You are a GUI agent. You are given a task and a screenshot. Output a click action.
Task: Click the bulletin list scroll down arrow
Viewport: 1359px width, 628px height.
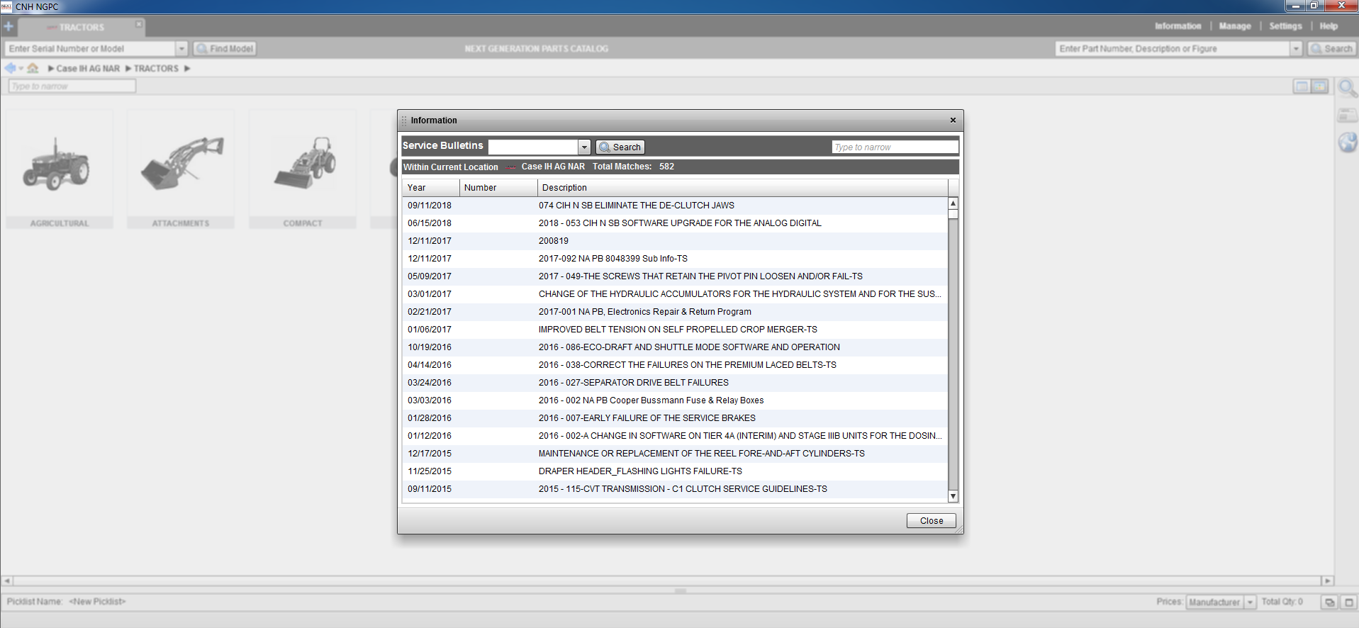pos(953,496)
